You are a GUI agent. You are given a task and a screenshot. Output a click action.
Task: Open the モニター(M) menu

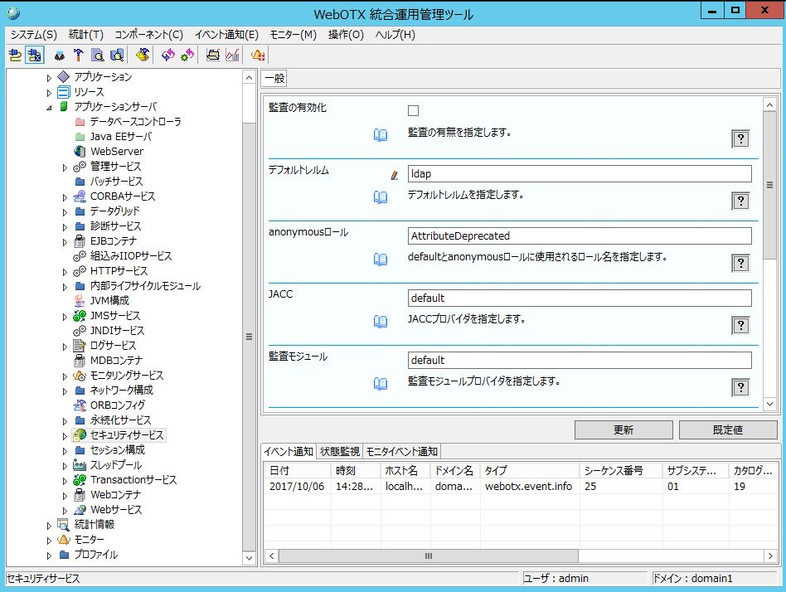click(x=293, y=35)
